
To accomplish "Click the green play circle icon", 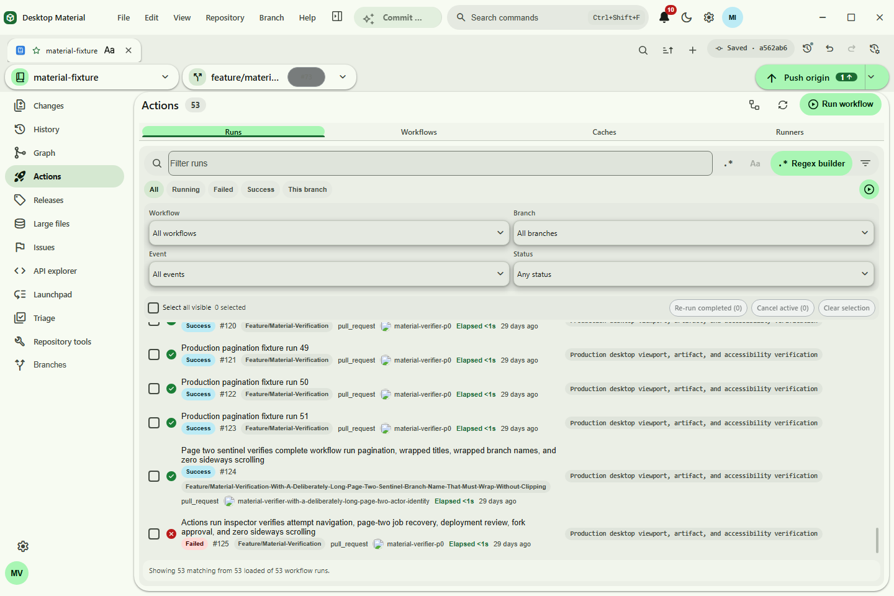I will 869,189.
